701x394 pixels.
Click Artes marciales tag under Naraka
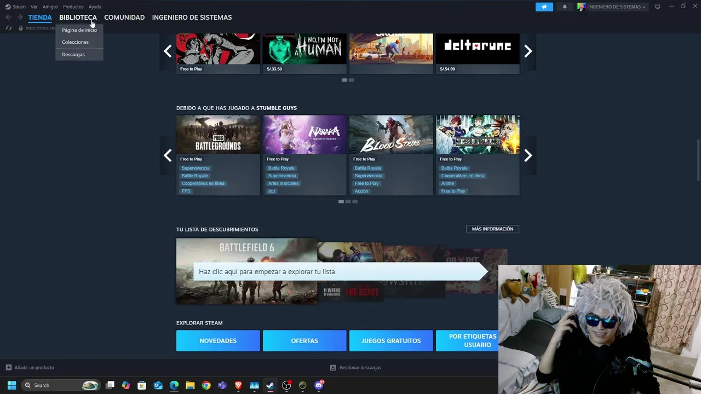click(x=283, y=183)
